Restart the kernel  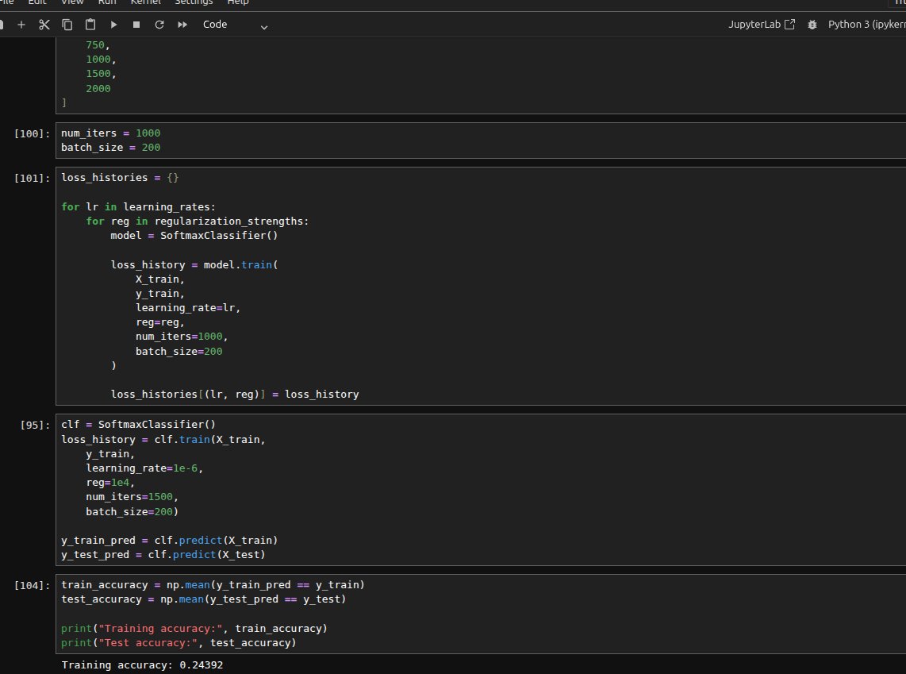click(x=159, y=25)
